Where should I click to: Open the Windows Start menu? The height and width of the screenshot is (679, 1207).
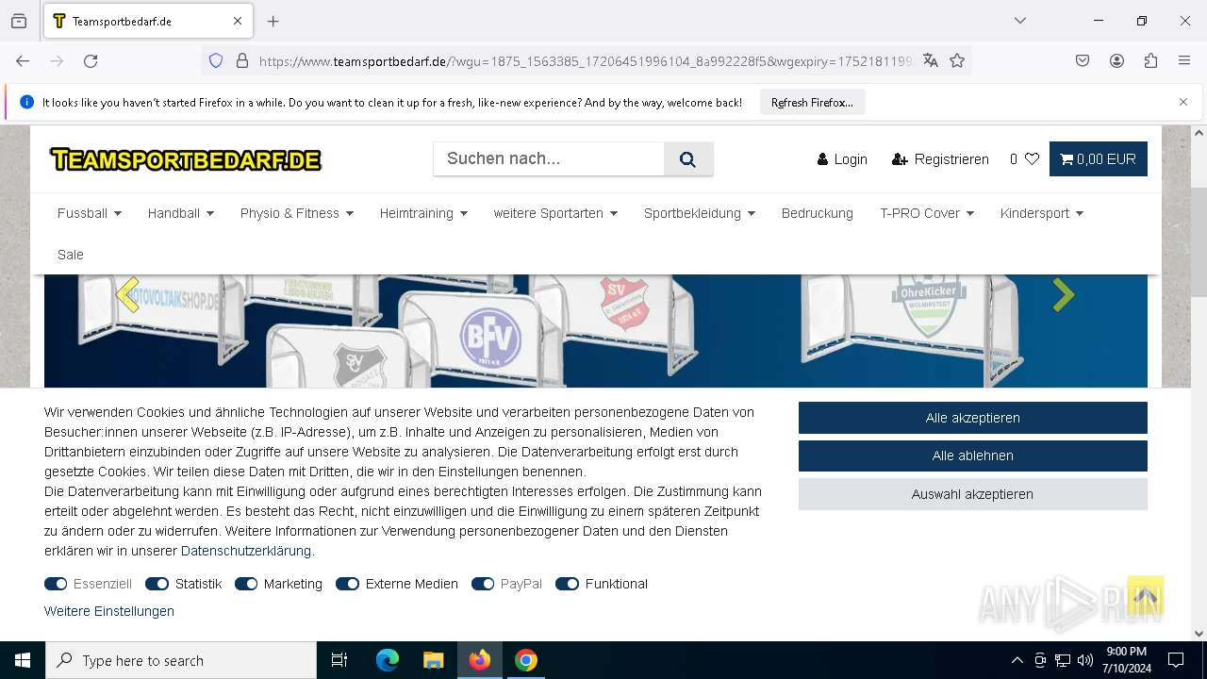click(x=23, y=660)
